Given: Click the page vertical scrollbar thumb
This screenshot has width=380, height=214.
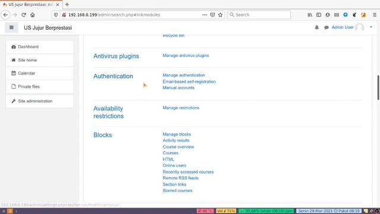Looking at the screenshot, I should [x=378, y=87].
